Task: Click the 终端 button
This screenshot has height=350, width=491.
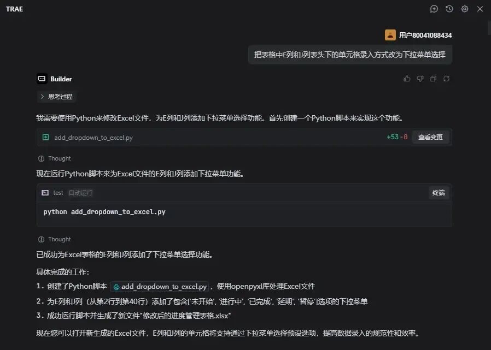Action: click(x=439, y=193)
